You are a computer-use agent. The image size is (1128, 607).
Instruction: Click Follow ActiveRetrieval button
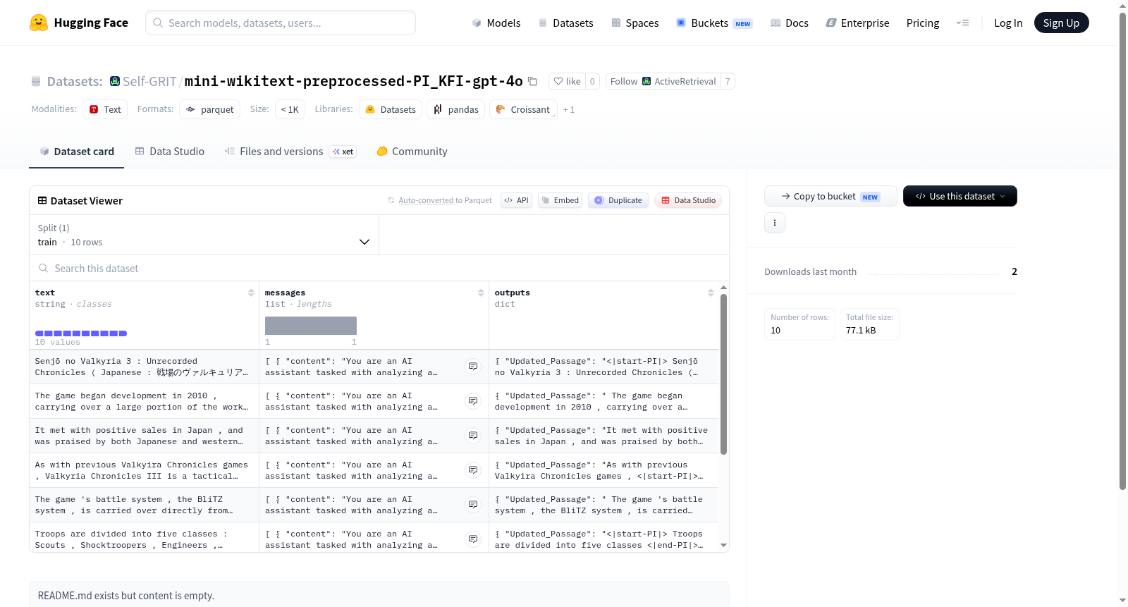(x=663, y=81)
